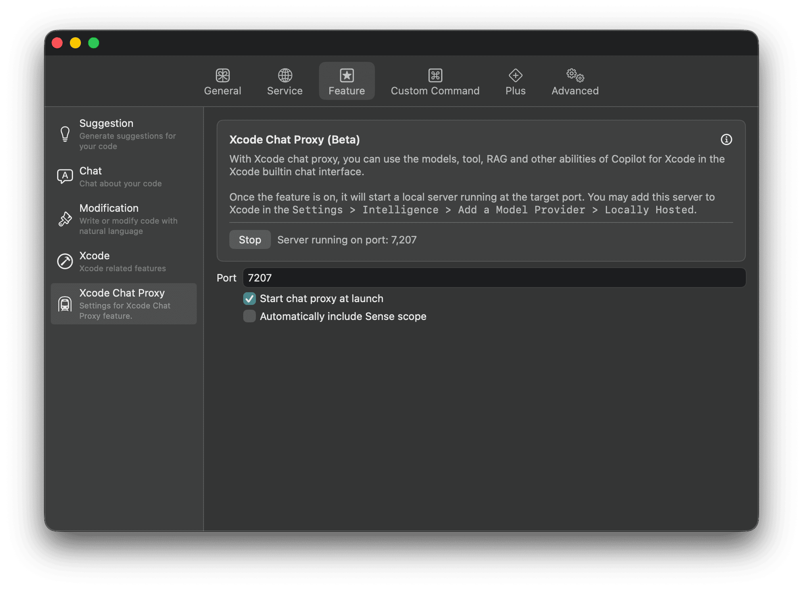Switch to the Service tab
This screenshot has width=803, height=590.
tap(284, 84)
